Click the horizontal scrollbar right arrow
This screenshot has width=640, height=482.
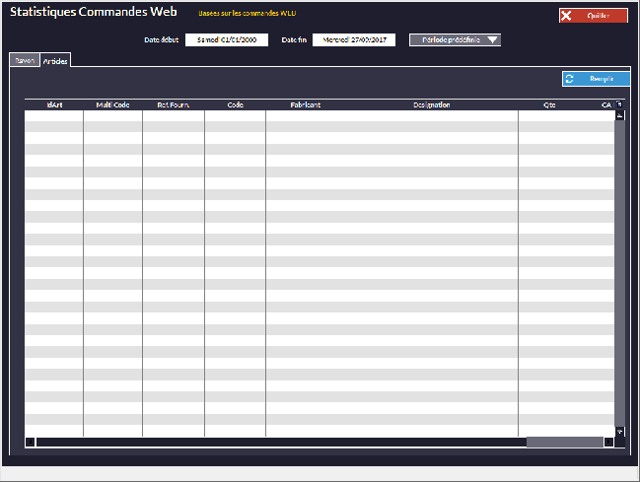(608, 443)
